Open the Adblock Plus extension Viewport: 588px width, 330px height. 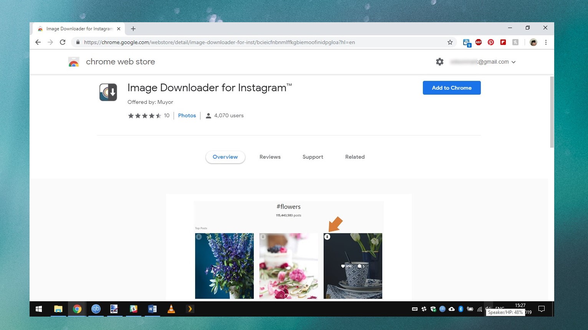pos(479,42)
